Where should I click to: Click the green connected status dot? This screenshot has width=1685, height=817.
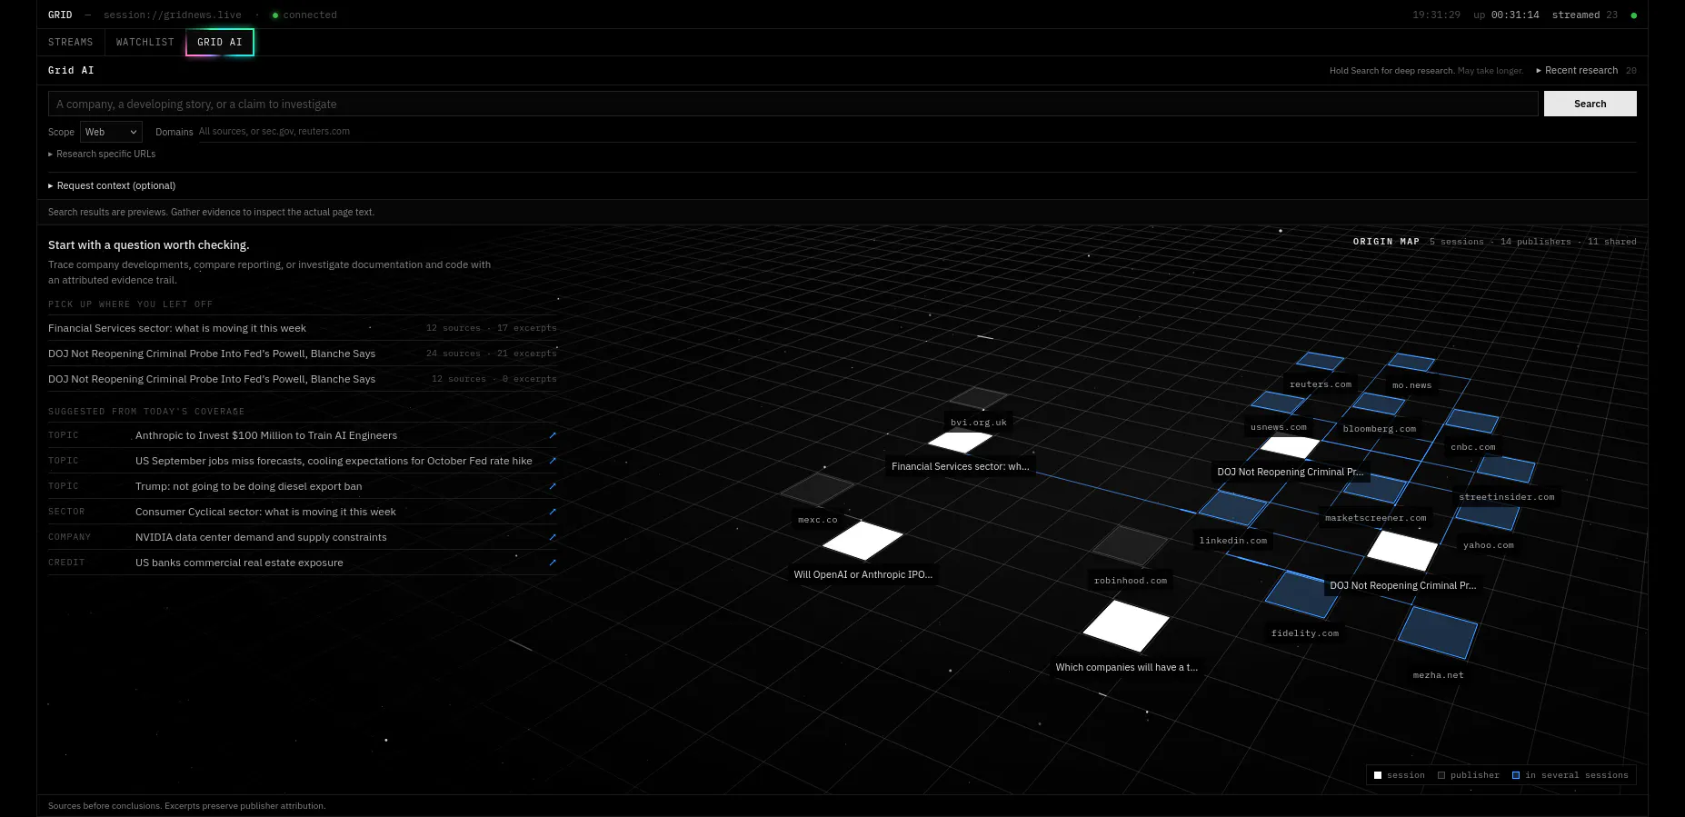[x=275, y=15]
